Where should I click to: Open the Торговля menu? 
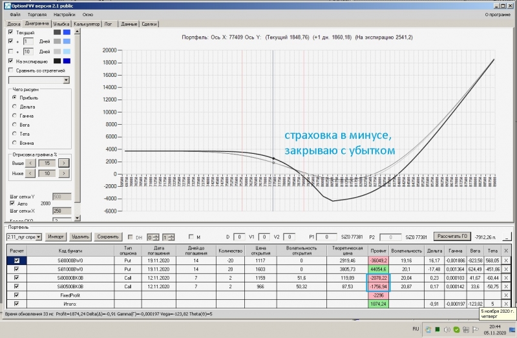click(37, 14)
